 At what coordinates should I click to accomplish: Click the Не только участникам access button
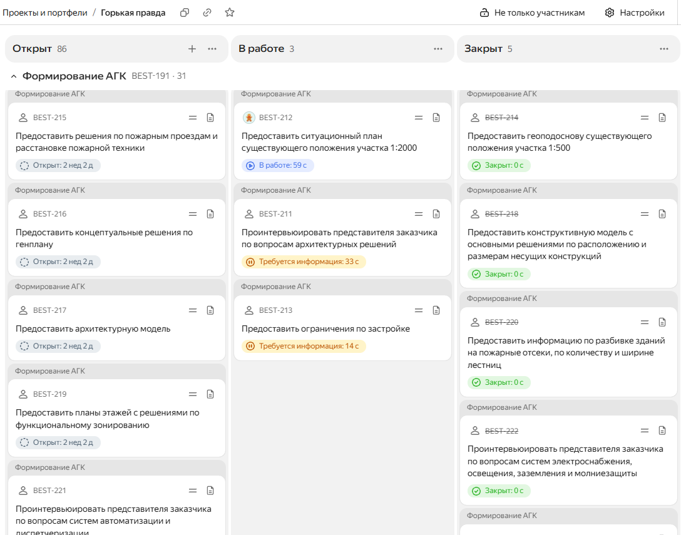(532, 13)
